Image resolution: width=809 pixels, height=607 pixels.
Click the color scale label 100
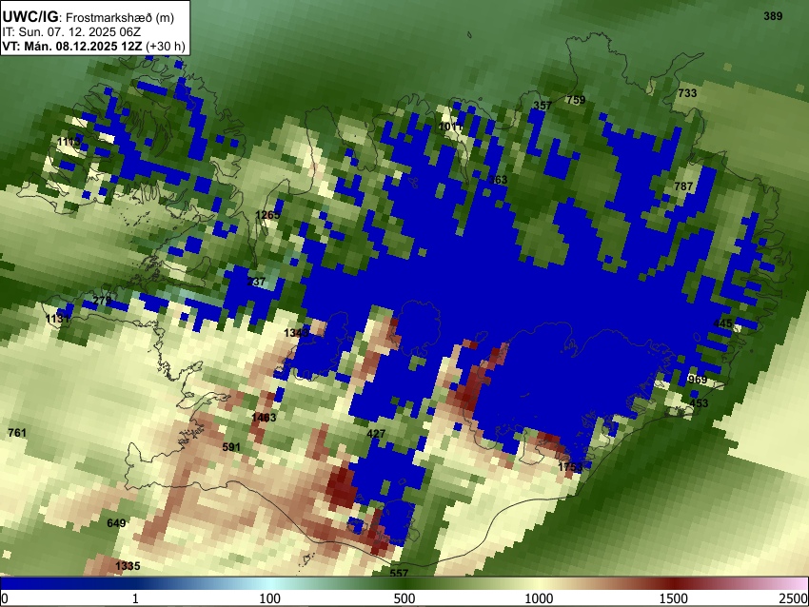coord(270,598)
